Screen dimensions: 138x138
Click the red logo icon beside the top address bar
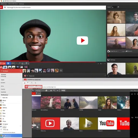tap(1, 7)
